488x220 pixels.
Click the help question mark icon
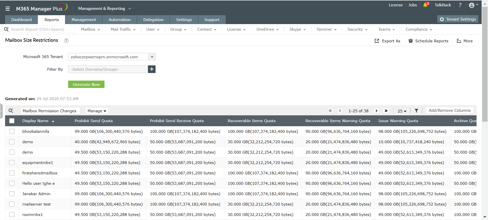(460, 5)
